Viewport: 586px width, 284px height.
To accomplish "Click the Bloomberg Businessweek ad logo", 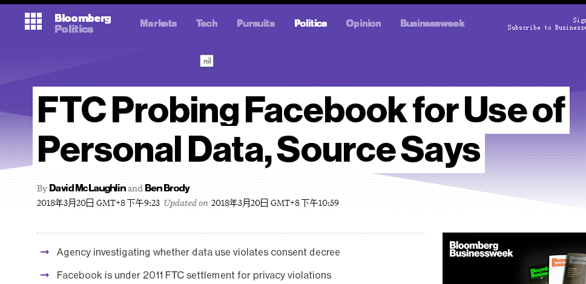I will (481, 249).
